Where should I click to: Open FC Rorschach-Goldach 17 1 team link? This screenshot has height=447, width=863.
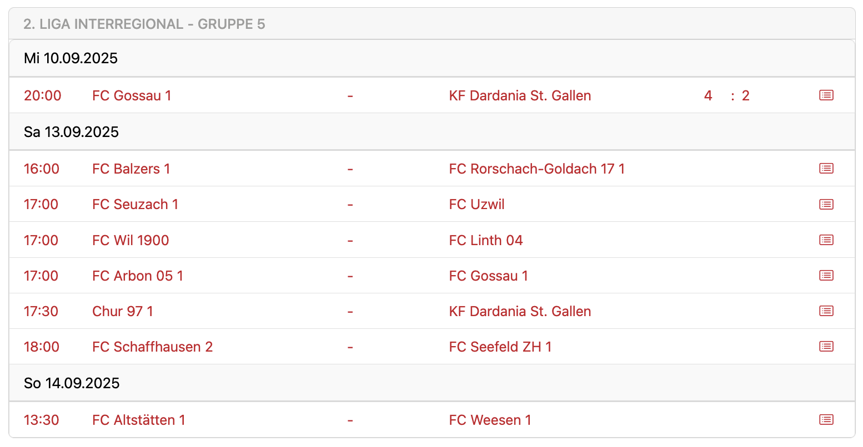[x=536, y=169]
